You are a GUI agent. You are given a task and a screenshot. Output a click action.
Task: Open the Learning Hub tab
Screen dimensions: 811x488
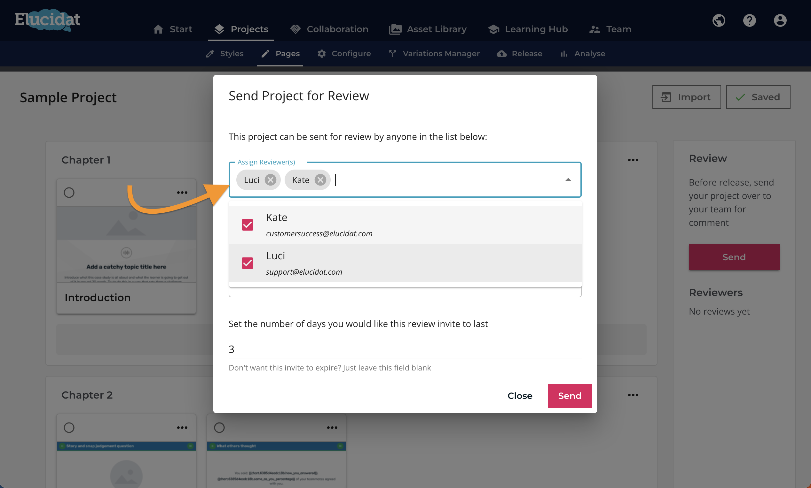tap(528, 29)
